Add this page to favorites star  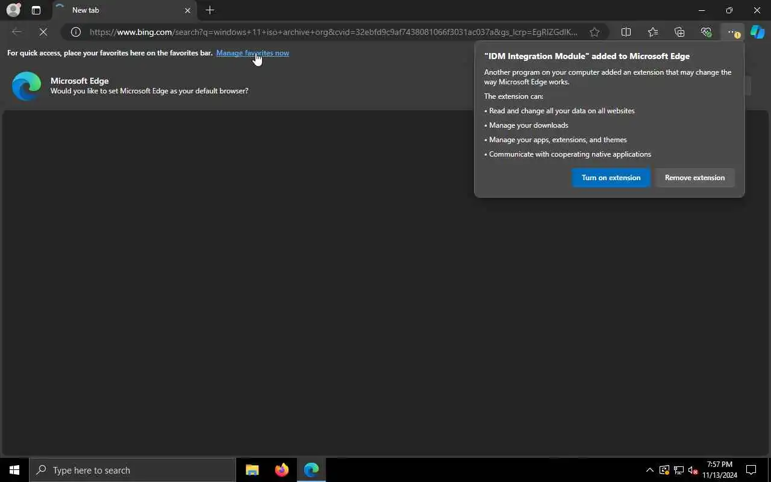coord(595,32)
